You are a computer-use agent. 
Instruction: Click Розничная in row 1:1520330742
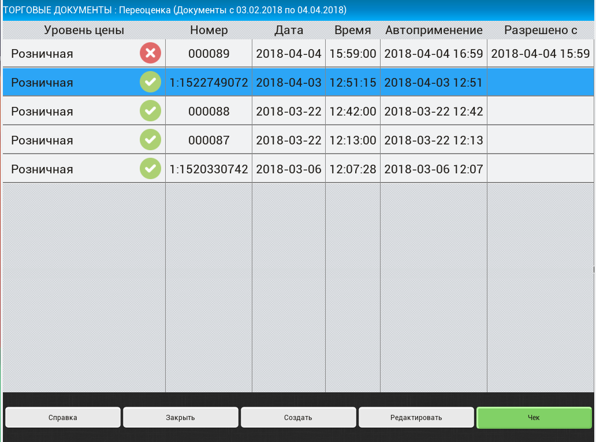pyautogui.click(x=42, y=169)
